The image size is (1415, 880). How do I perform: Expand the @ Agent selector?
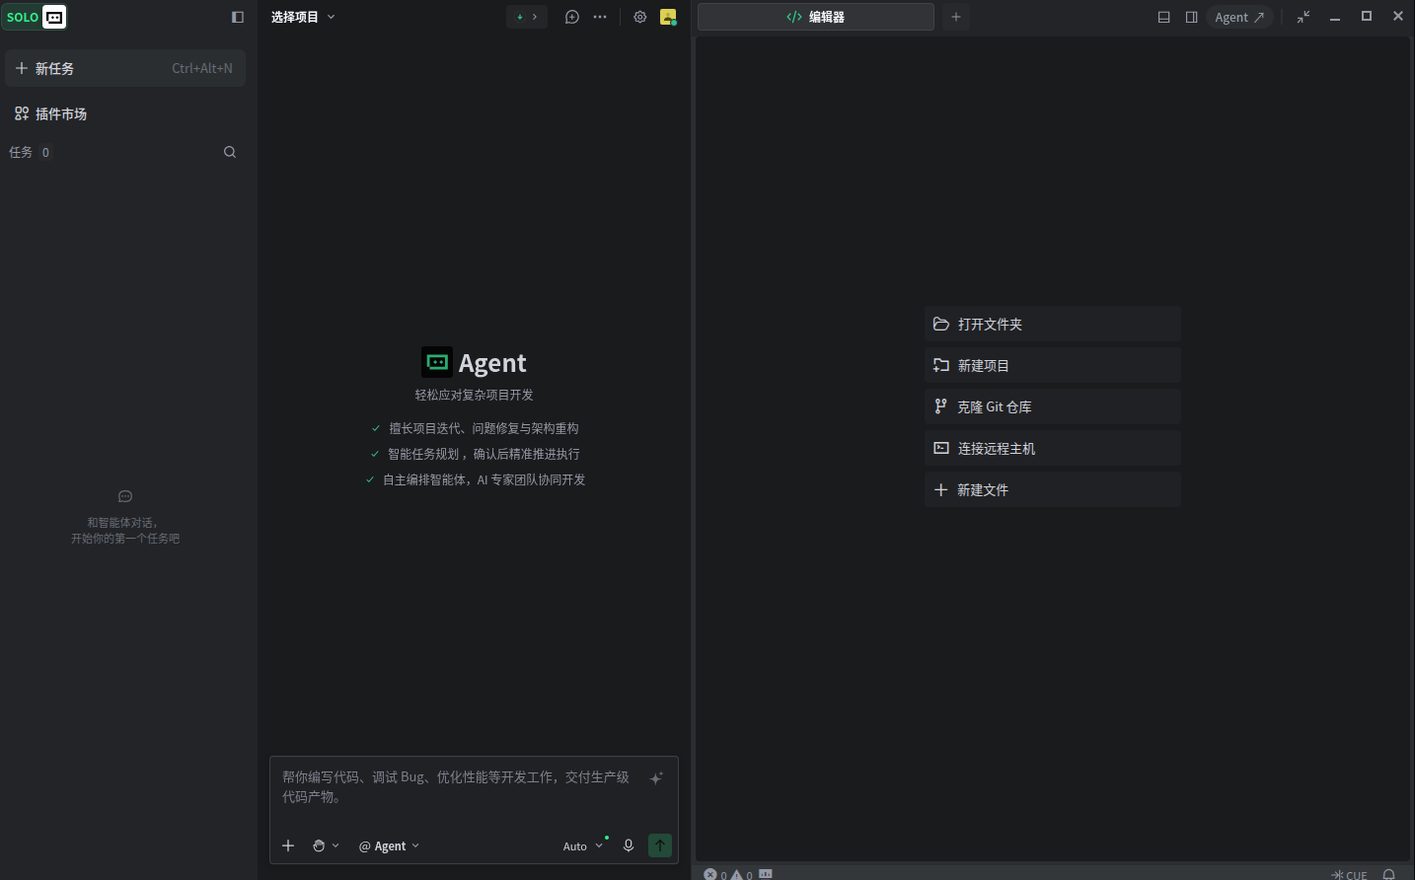[x=390, y=845]
